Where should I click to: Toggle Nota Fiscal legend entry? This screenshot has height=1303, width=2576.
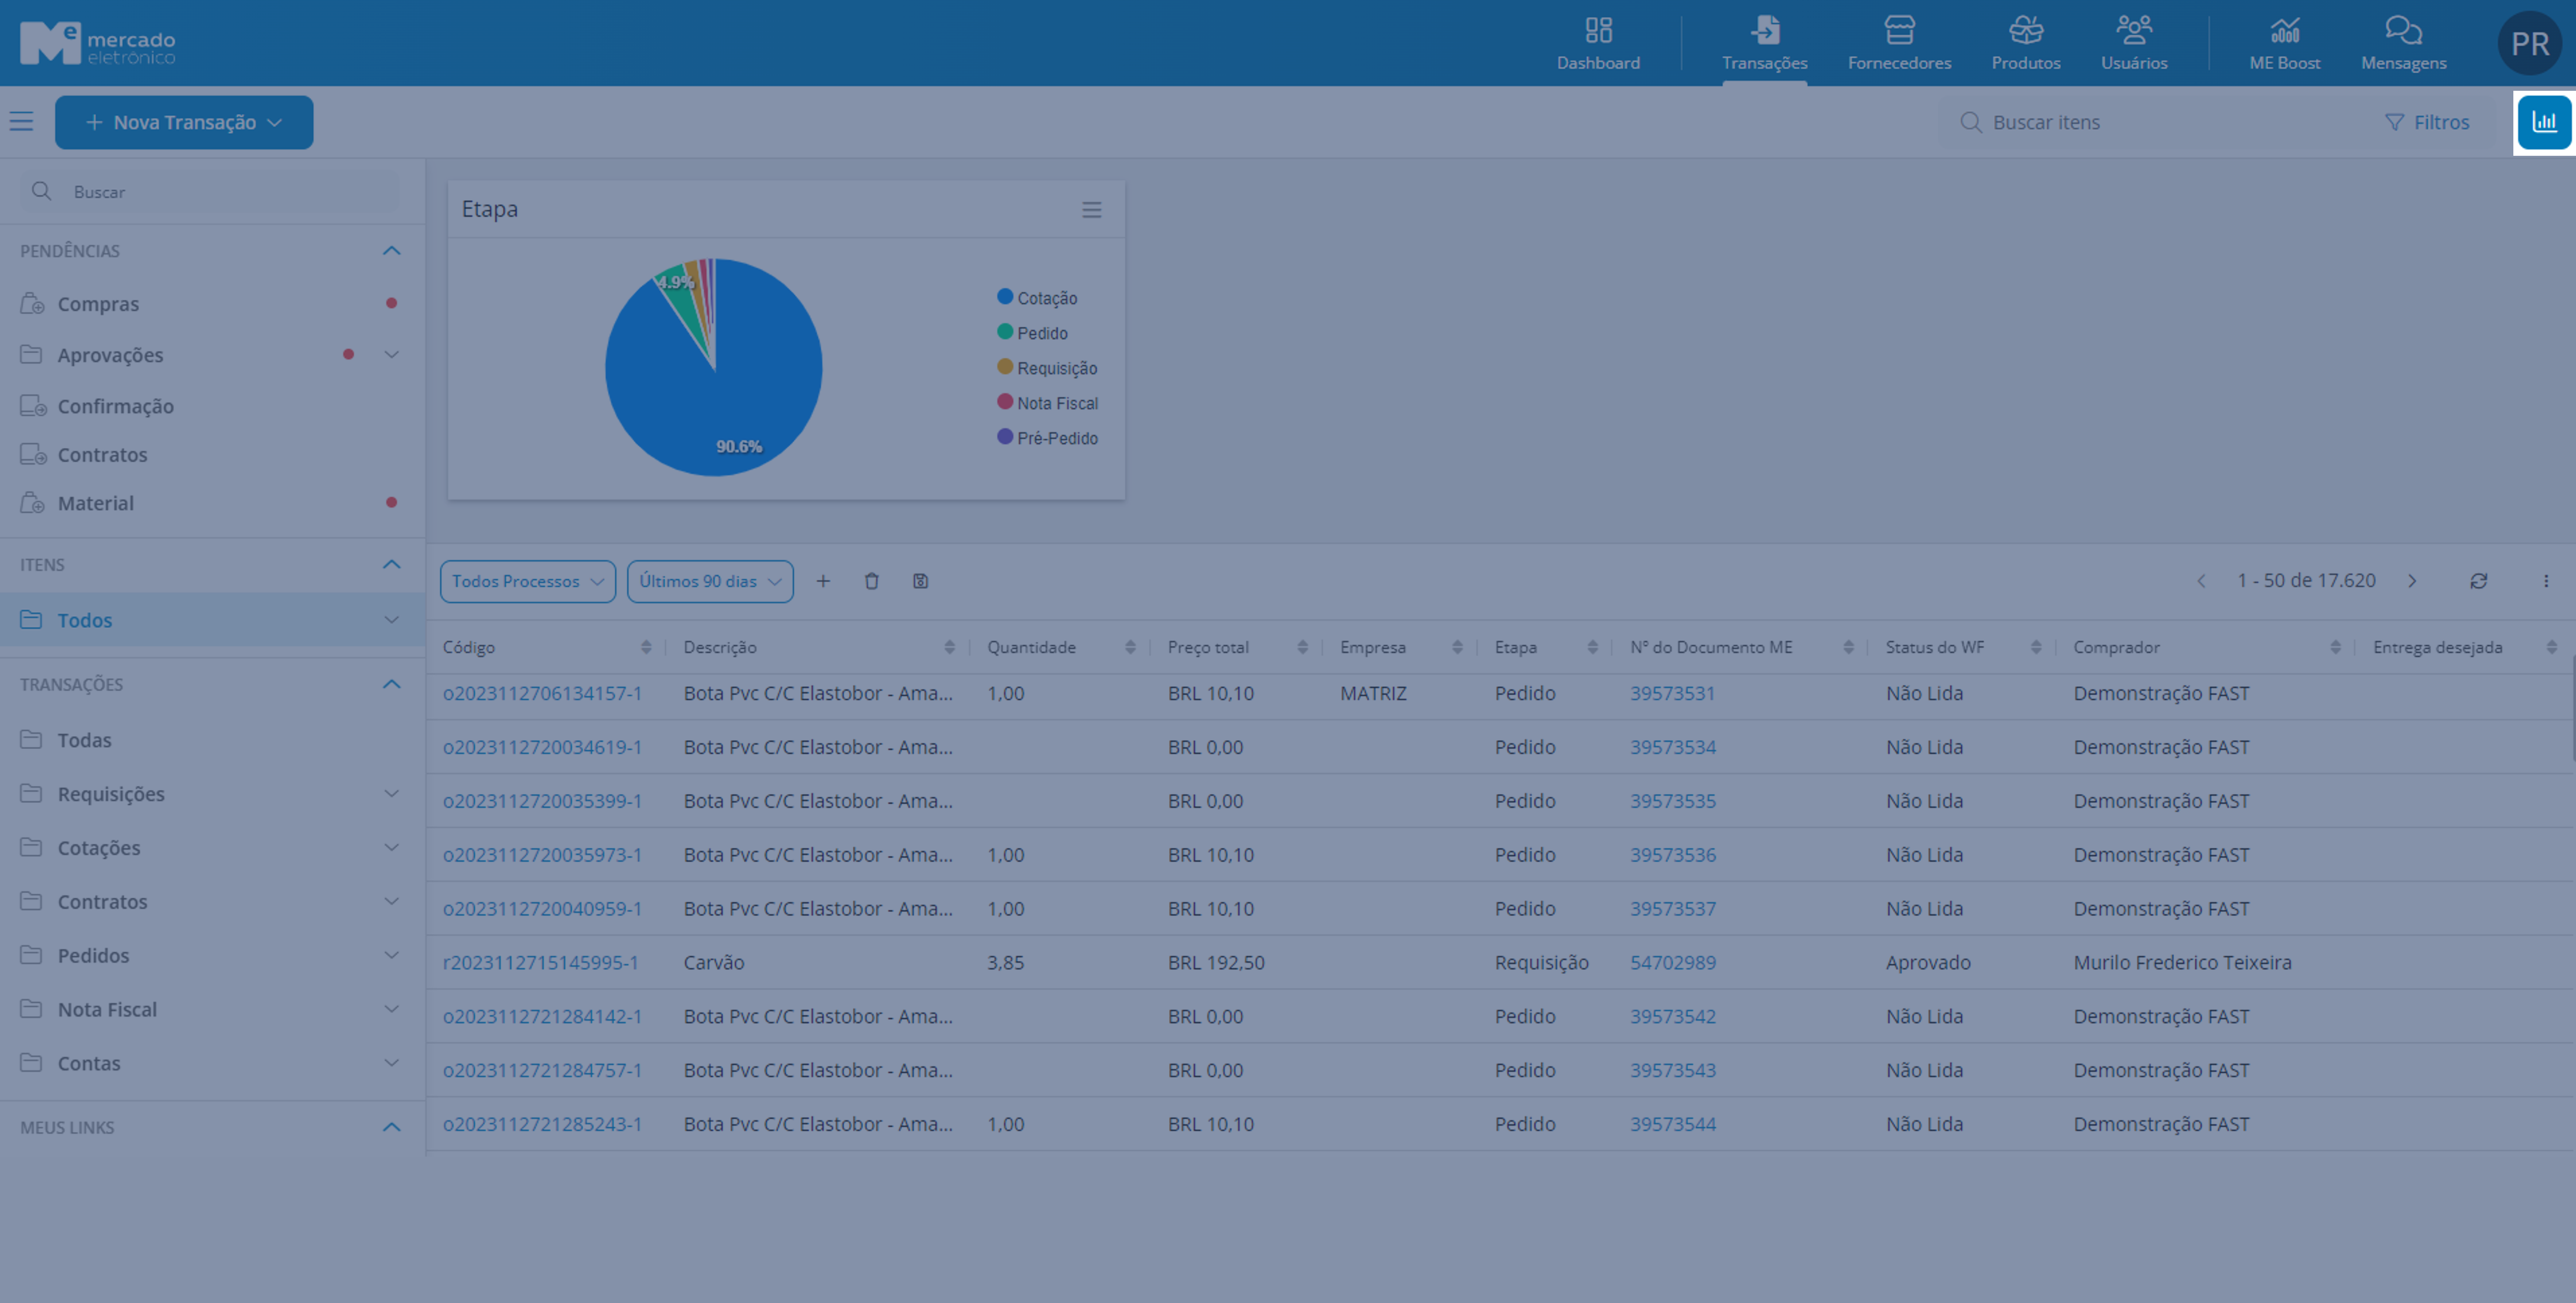1047,402
